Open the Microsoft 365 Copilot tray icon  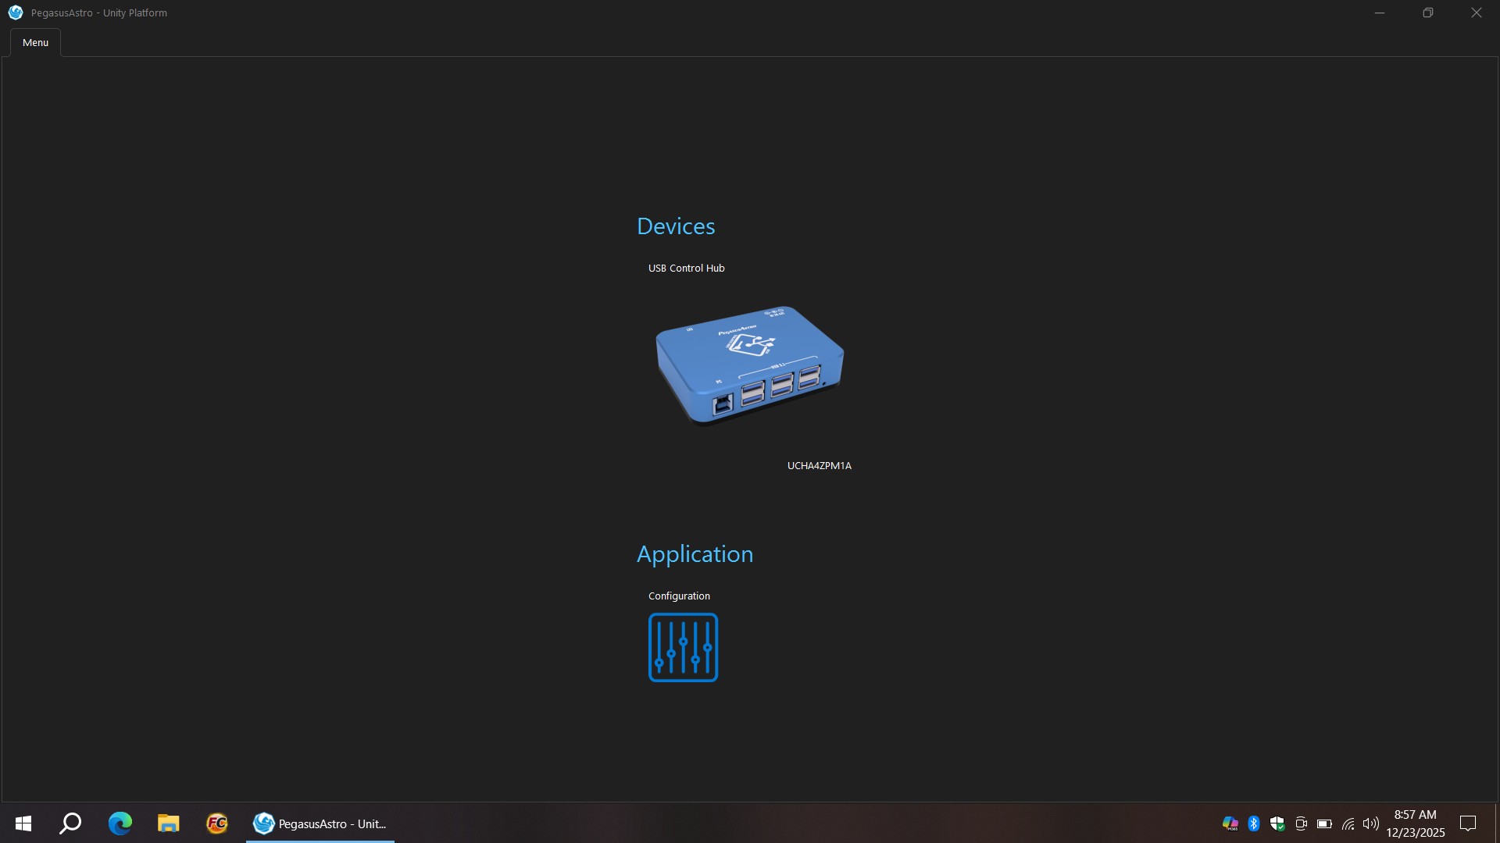click(1230, 823)
